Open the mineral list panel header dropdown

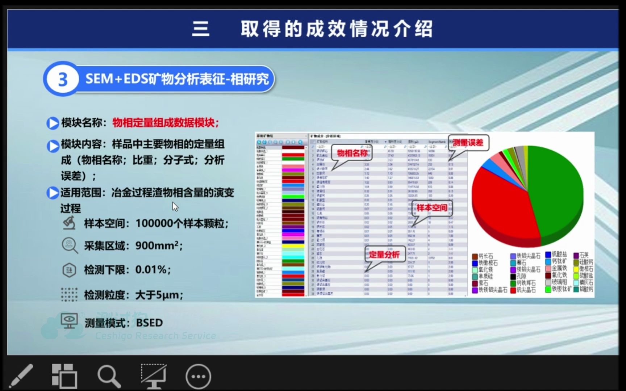[x=305, y=136]
